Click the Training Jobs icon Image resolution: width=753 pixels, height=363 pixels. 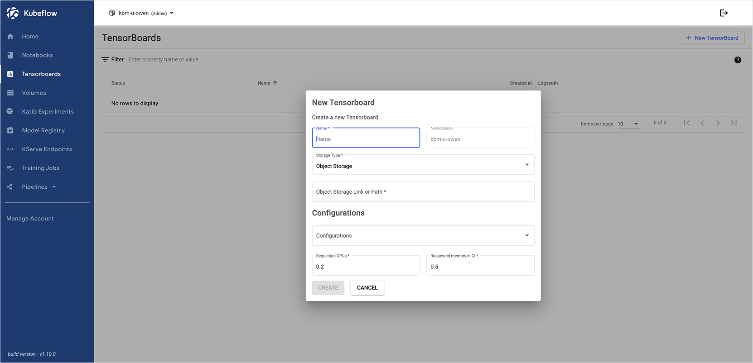[x=10, y=168]
